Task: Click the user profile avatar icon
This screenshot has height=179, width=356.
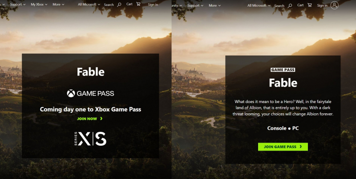Action: click(x=335, y=5)
